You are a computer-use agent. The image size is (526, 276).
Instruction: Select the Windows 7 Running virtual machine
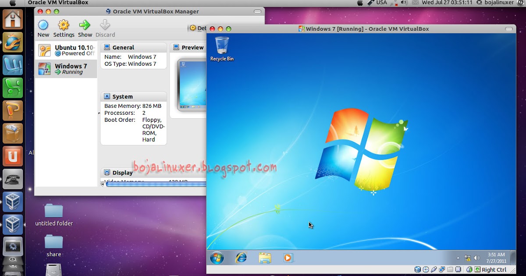pos(66,69)
